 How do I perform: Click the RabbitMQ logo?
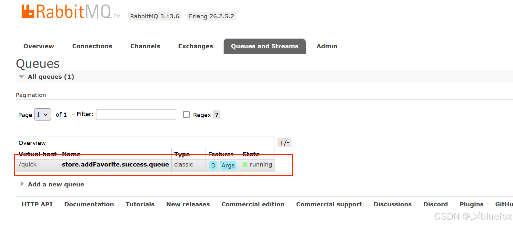[x=71, y=12]
